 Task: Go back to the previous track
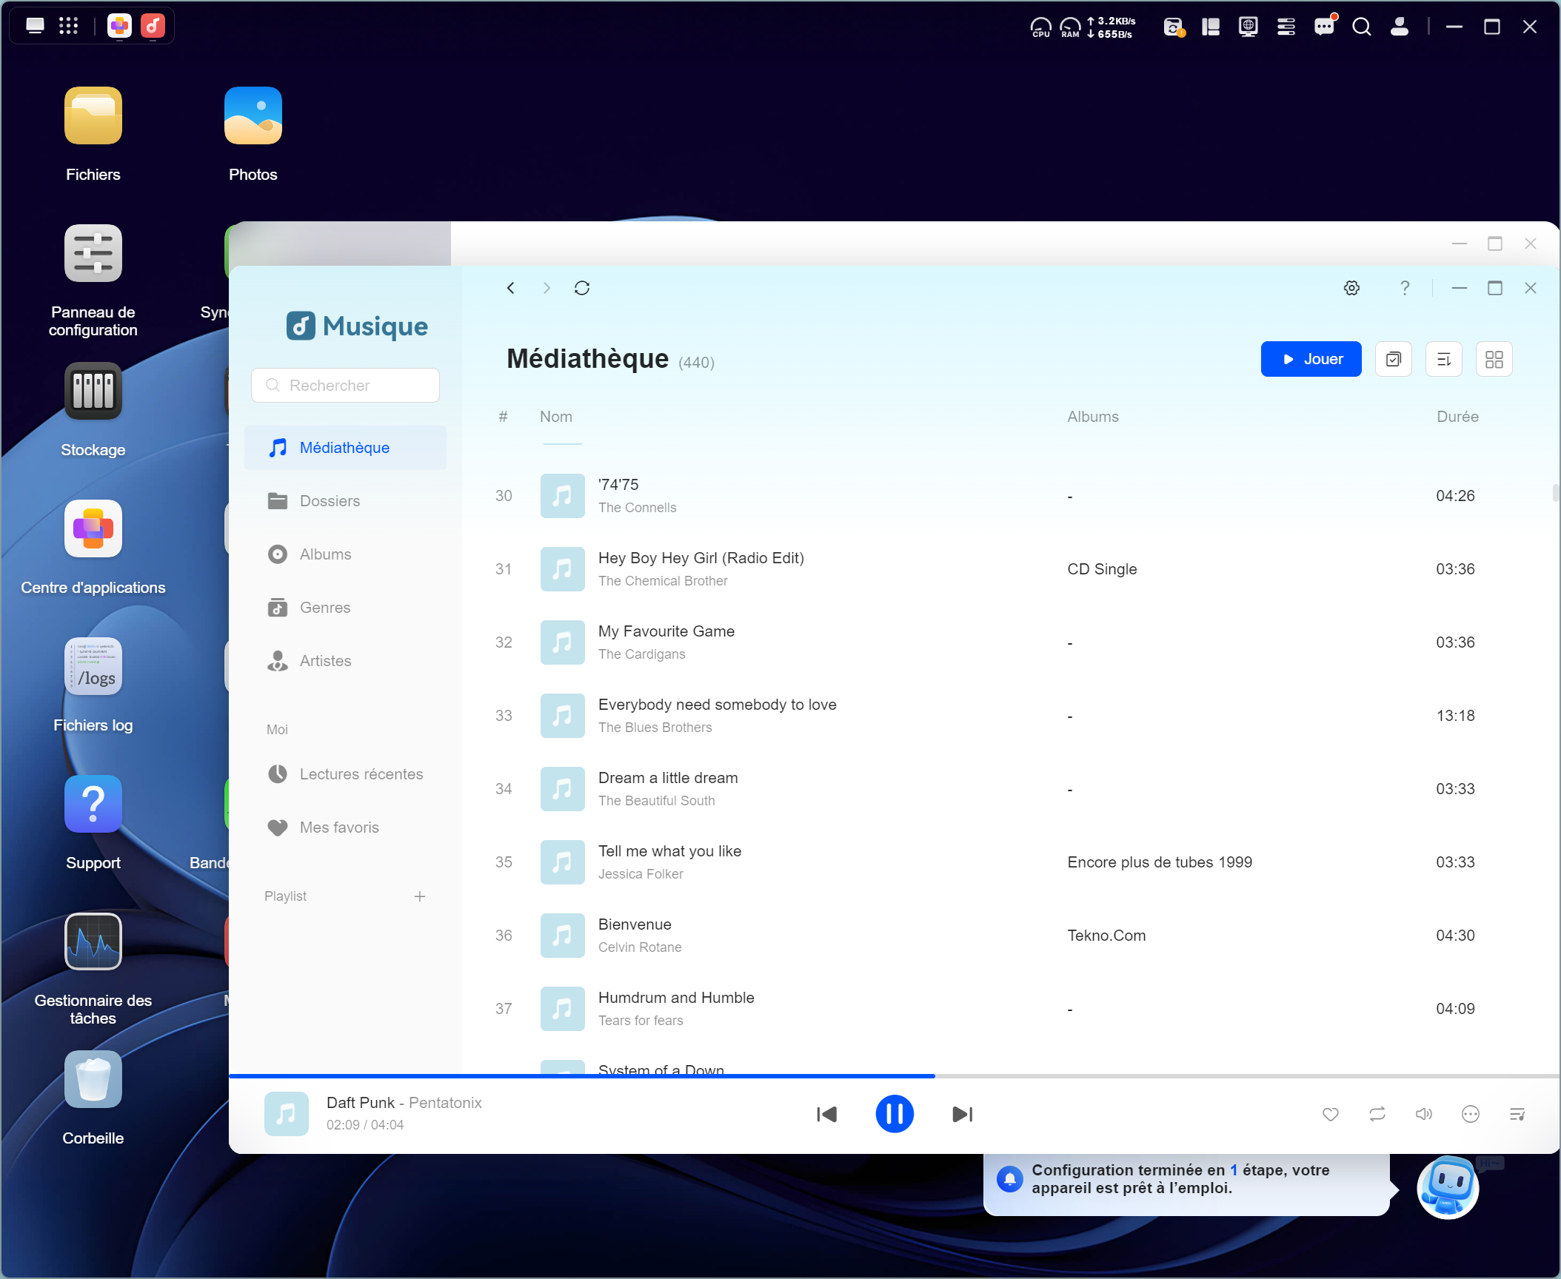click(827, 1114)
